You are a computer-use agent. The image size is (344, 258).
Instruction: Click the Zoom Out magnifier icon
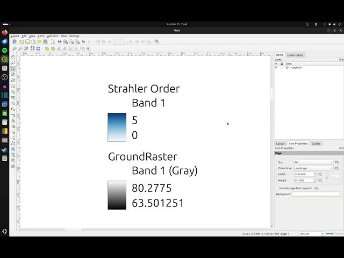pyautogui.click(x=20, y=49)
